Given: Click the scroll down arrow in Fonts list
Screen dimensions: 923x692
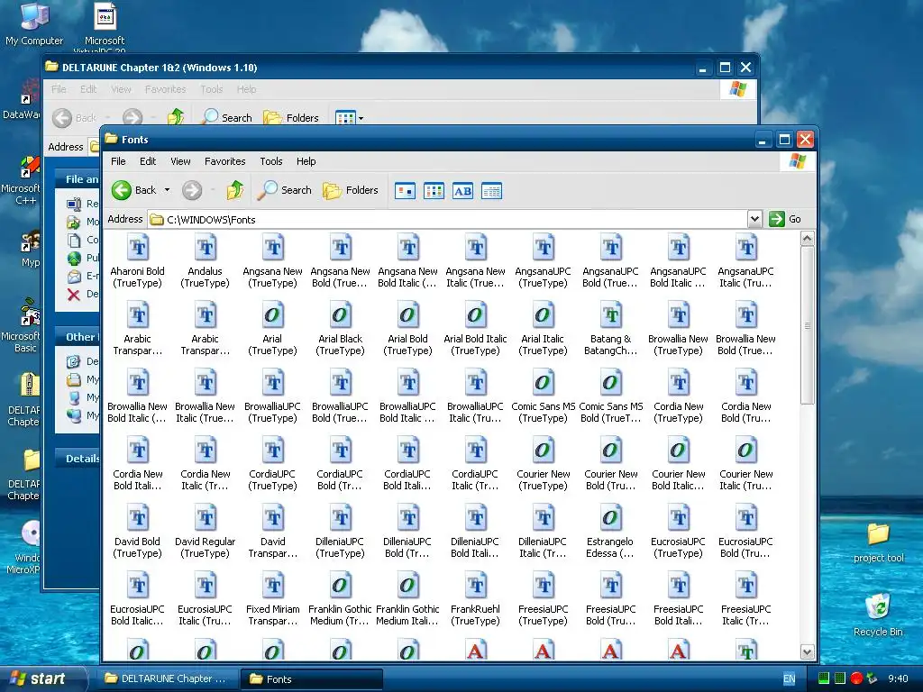Looking at the screenshot, I should pyautogui.click(x=807, y=651).
